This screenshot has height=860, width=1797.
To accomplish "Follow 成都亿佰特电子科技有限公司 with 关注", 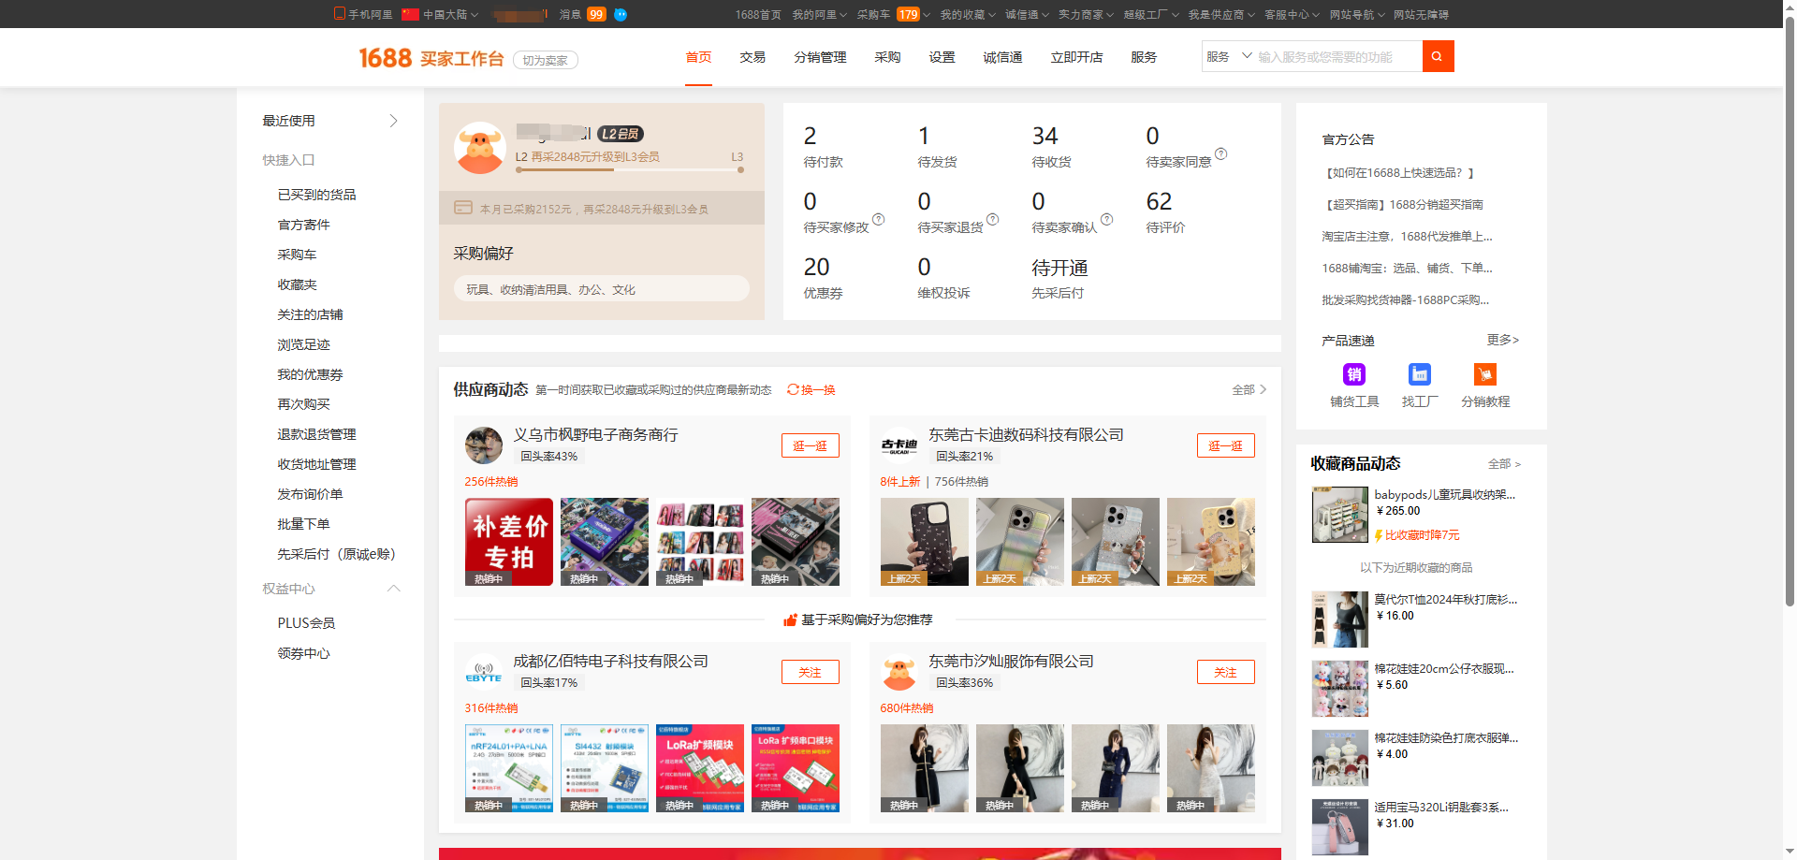I will (x=811, y=672).
